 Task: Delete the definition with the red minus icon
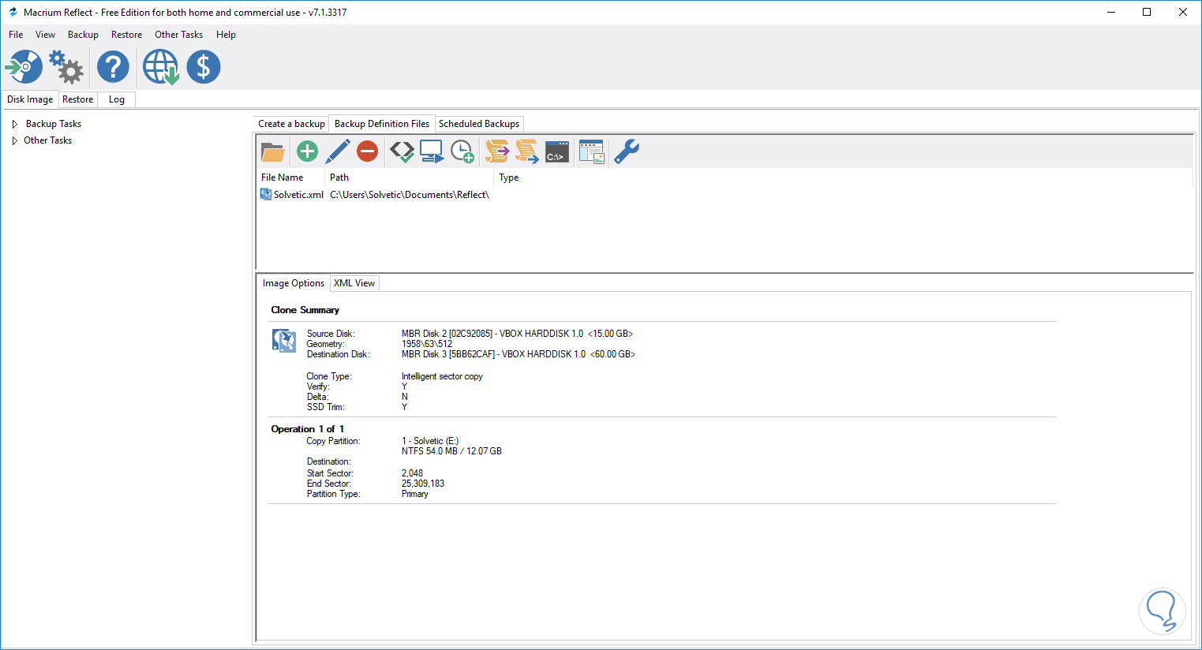[x=367, y=151]
